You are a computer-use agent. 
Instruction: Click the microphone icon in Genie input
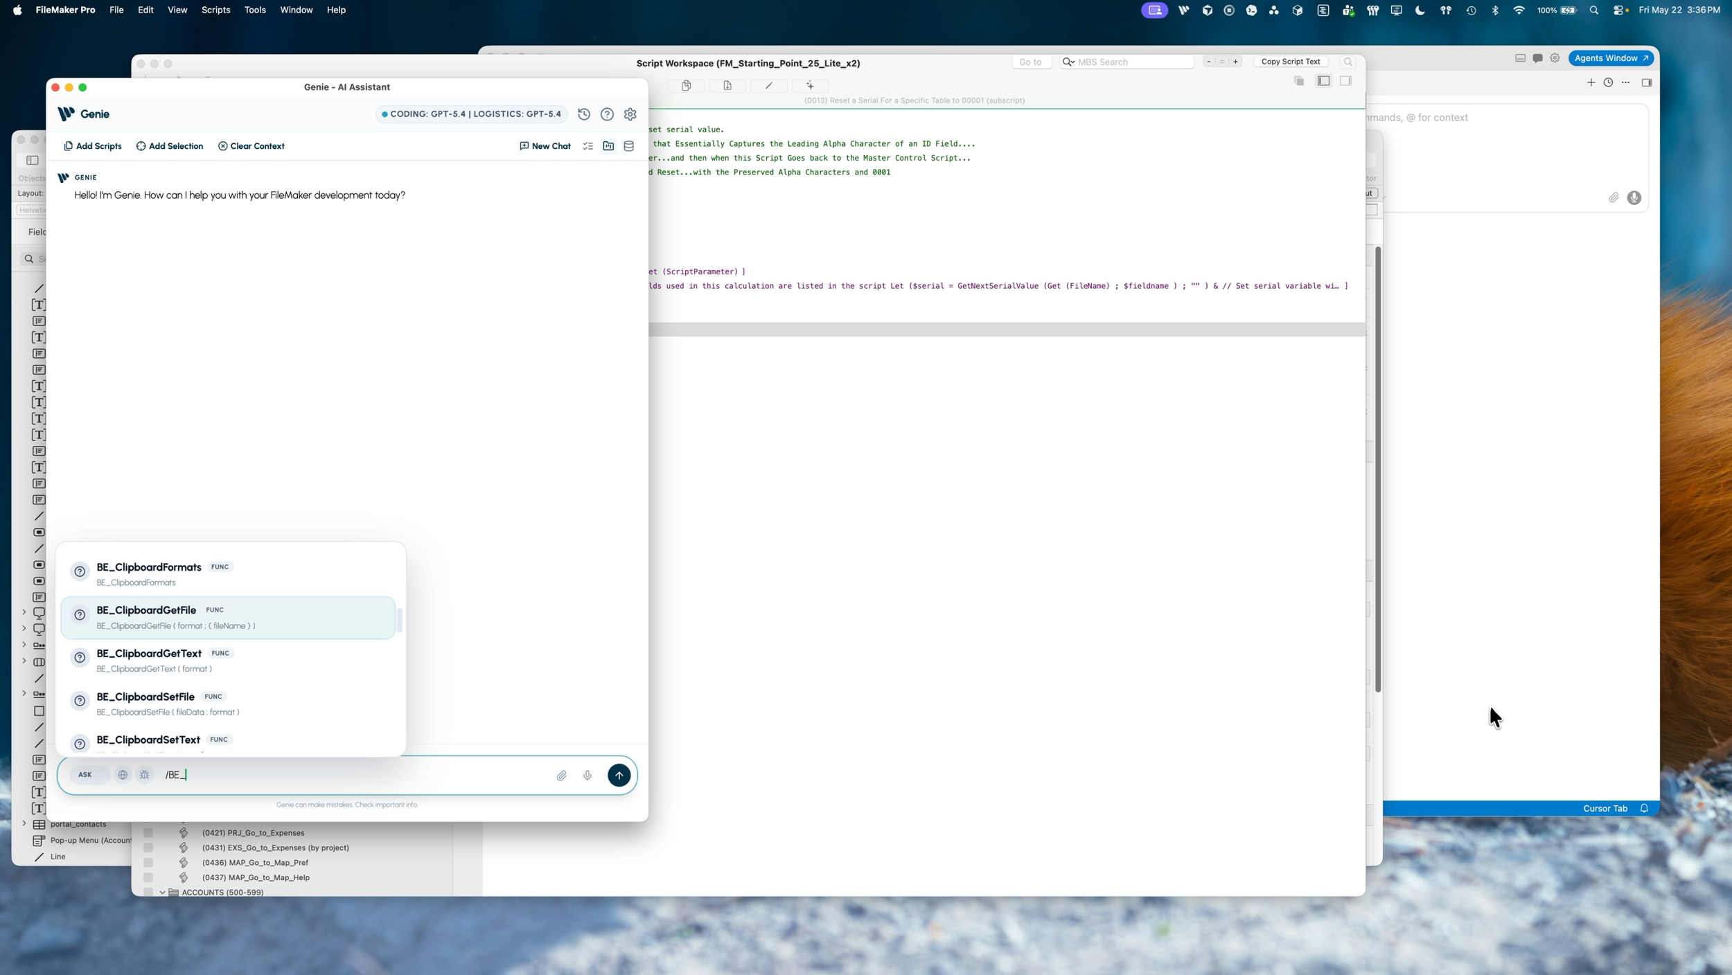(587, 776)
